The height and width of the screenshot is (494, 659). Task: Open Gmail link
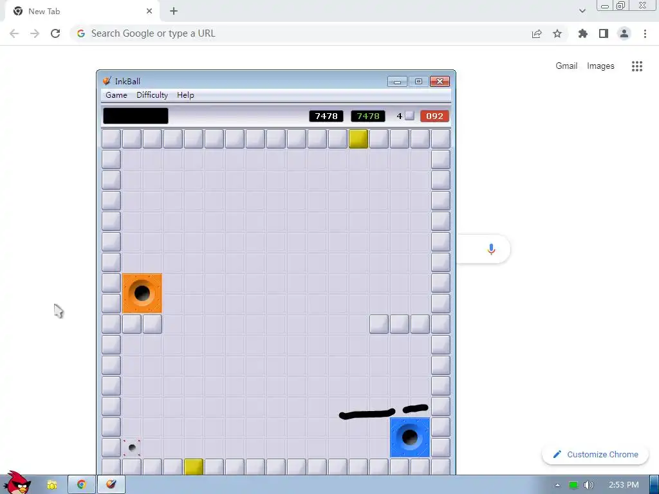[x=566, y=66]
